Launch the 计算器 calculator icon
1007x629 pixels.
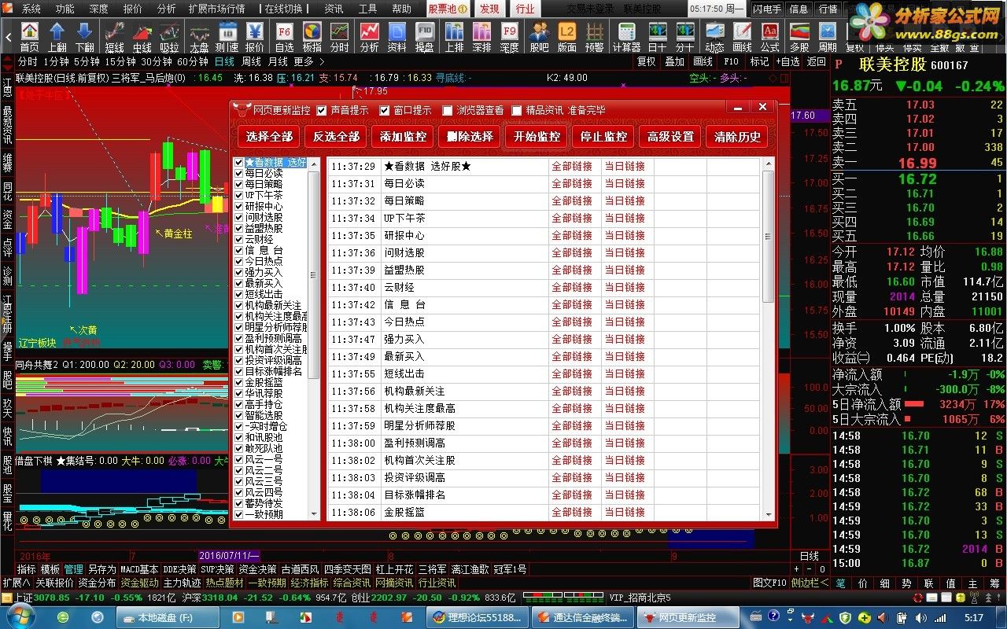(626, 36)
